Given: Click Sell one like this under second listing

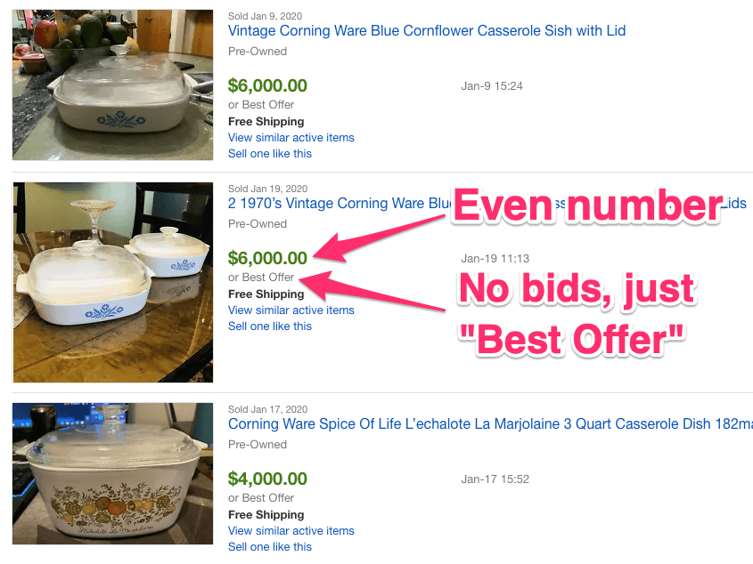Looking at the screenshot, I should click(x=270, y=326).
